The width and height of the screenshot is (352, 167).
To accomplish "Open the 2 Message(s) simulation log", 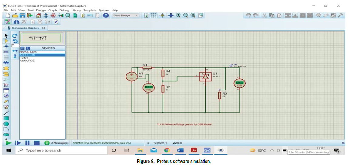I will (57, 143).
